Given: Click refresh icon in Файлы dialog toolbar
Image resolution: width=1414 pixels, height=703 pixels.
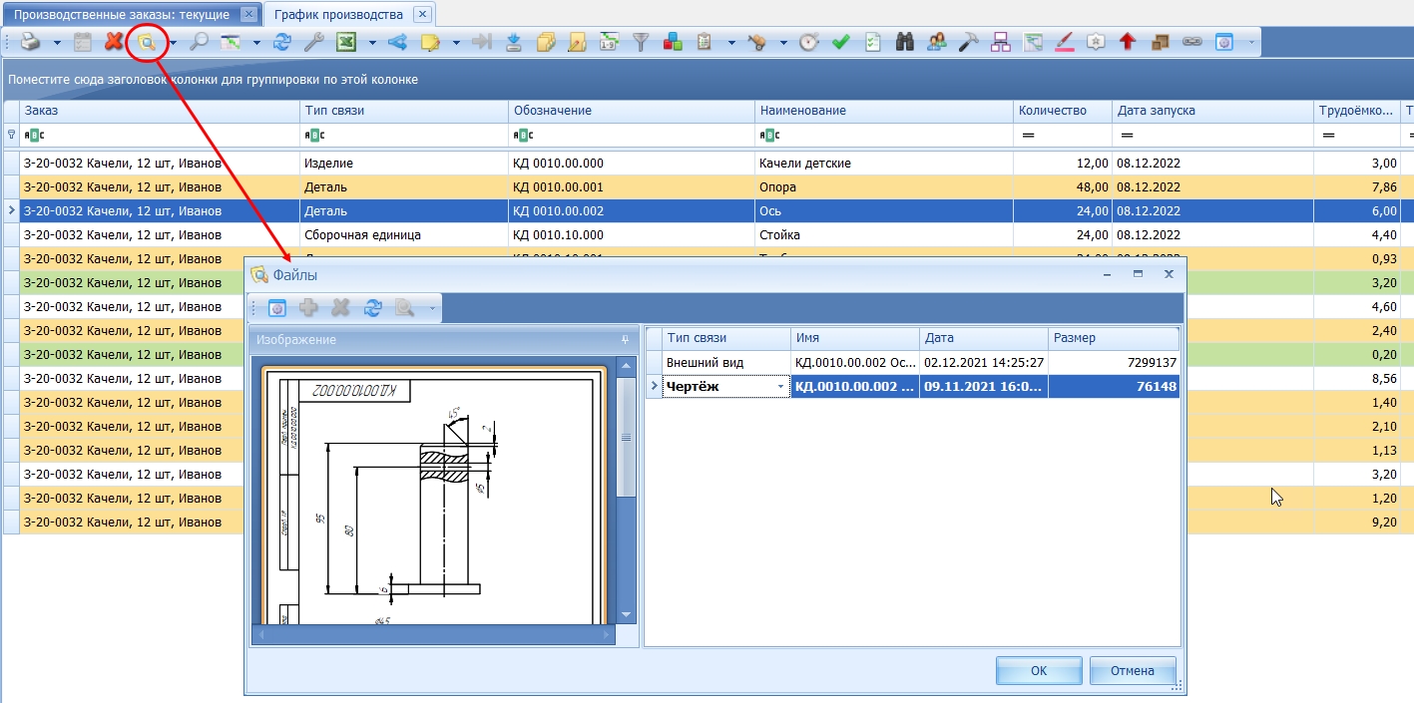Looking at the screenshot, I should pos(373,308).
